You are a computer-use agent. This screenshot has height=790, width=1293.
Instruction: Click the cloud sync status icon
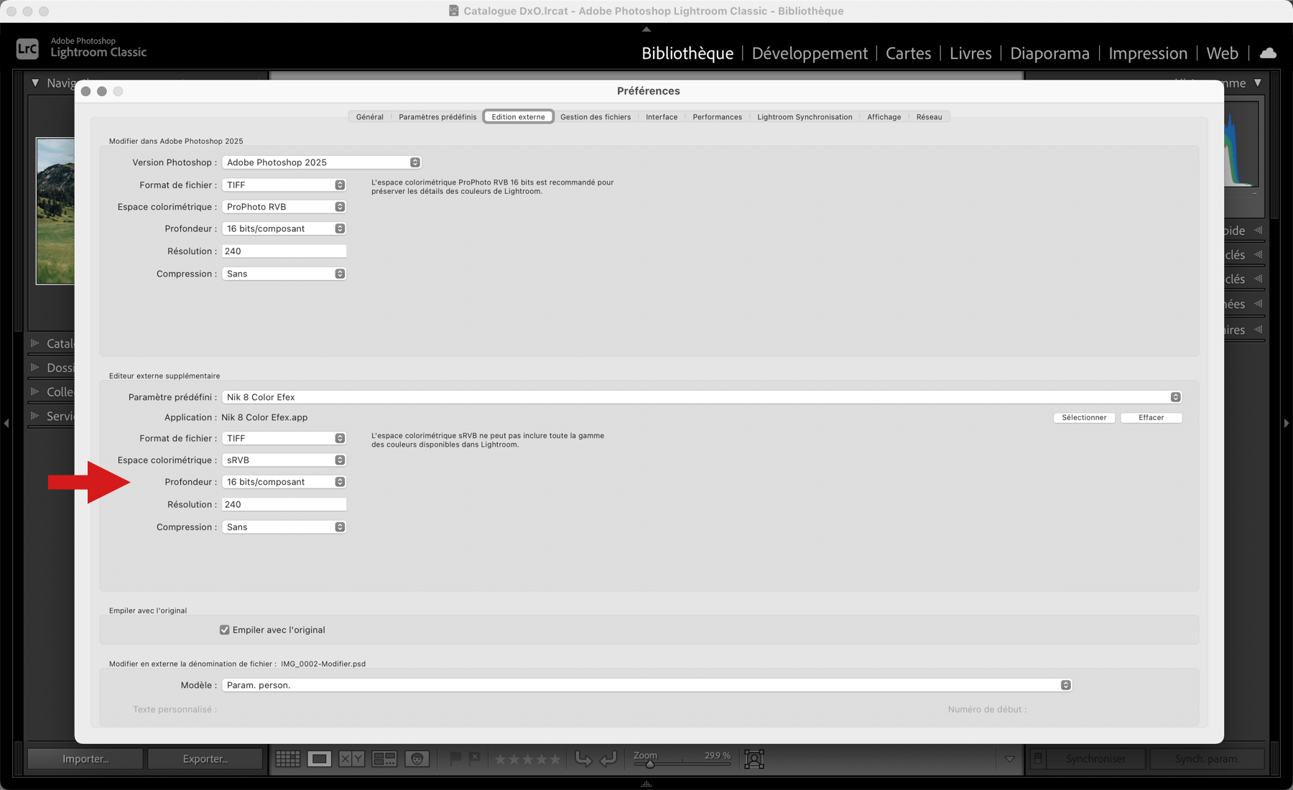point(1269,53)
